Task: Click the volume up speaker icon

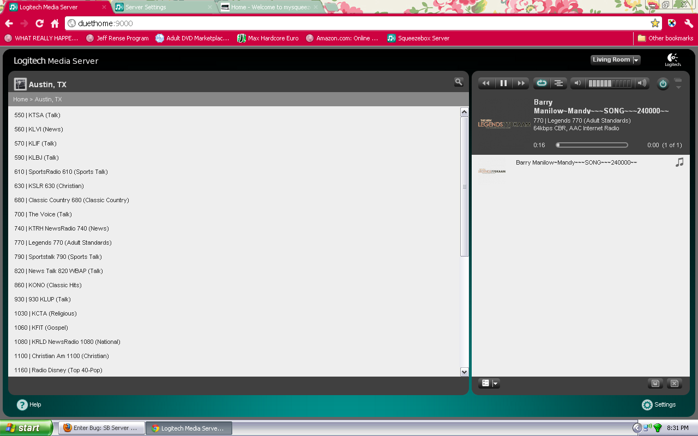Action: pos(642,83)
